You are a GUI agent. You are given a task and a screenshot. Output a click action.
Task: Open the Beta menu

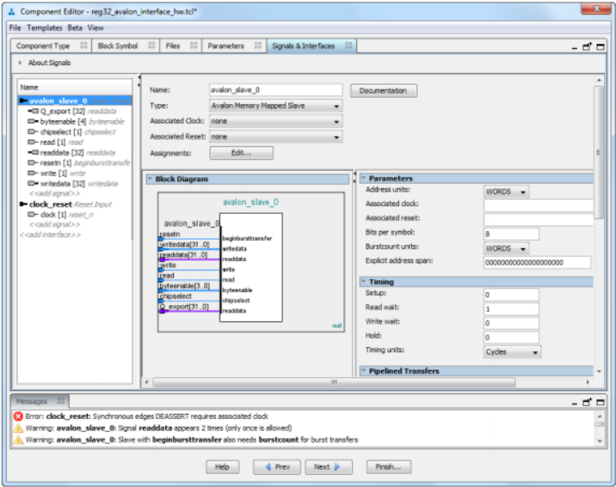click(75, 27)
